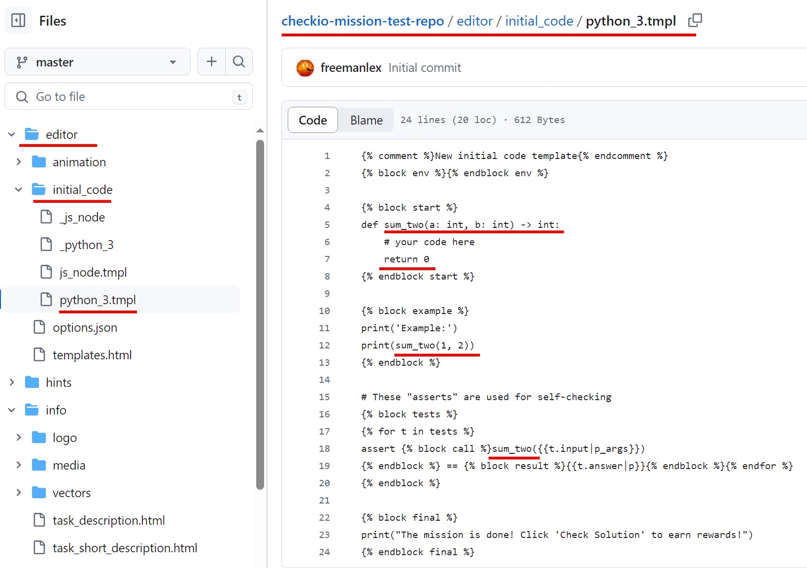Image resolution: width=807 pixels, height=568 pixels.
Task: Expand the vectors folder chevron
Action: pos(19,493)
